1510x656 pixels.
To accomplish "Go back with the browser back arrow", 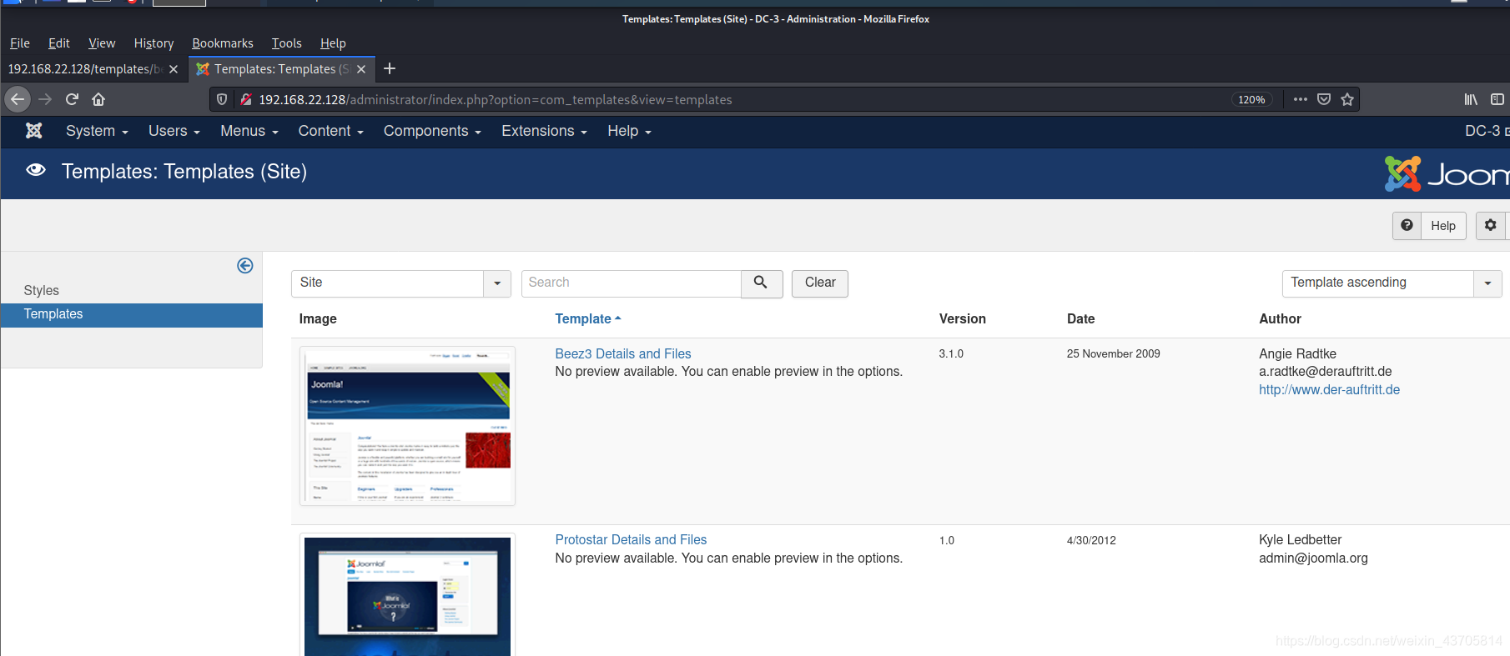I will pos(18,99).
